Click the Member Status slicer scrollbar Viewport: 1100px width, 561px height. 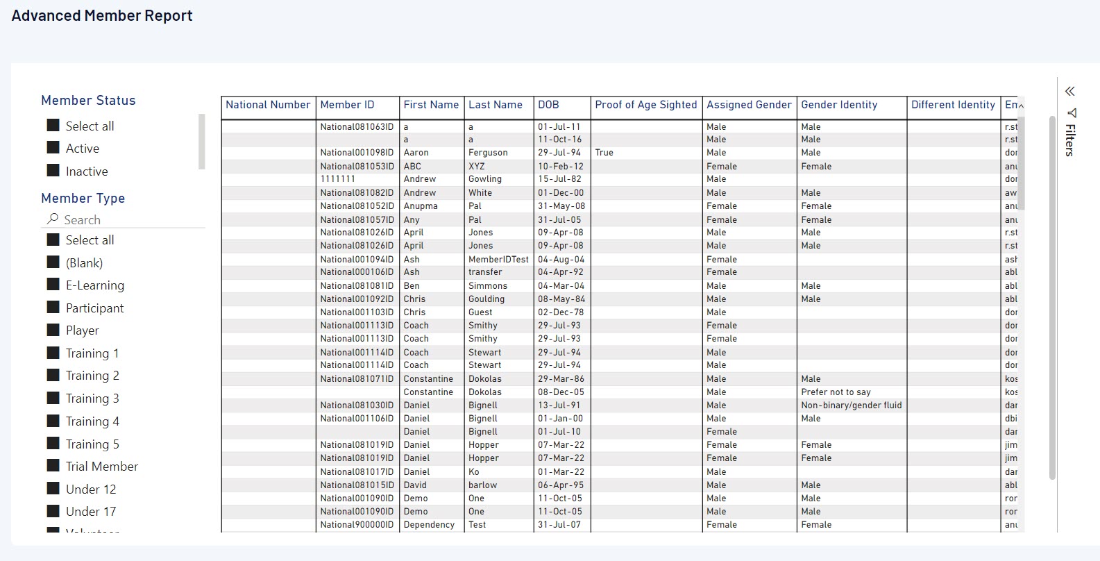(201, 142)
